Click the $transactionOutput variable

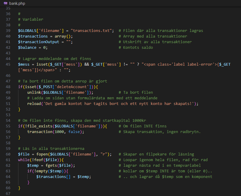pyautogui.click(x=39, y=42)
